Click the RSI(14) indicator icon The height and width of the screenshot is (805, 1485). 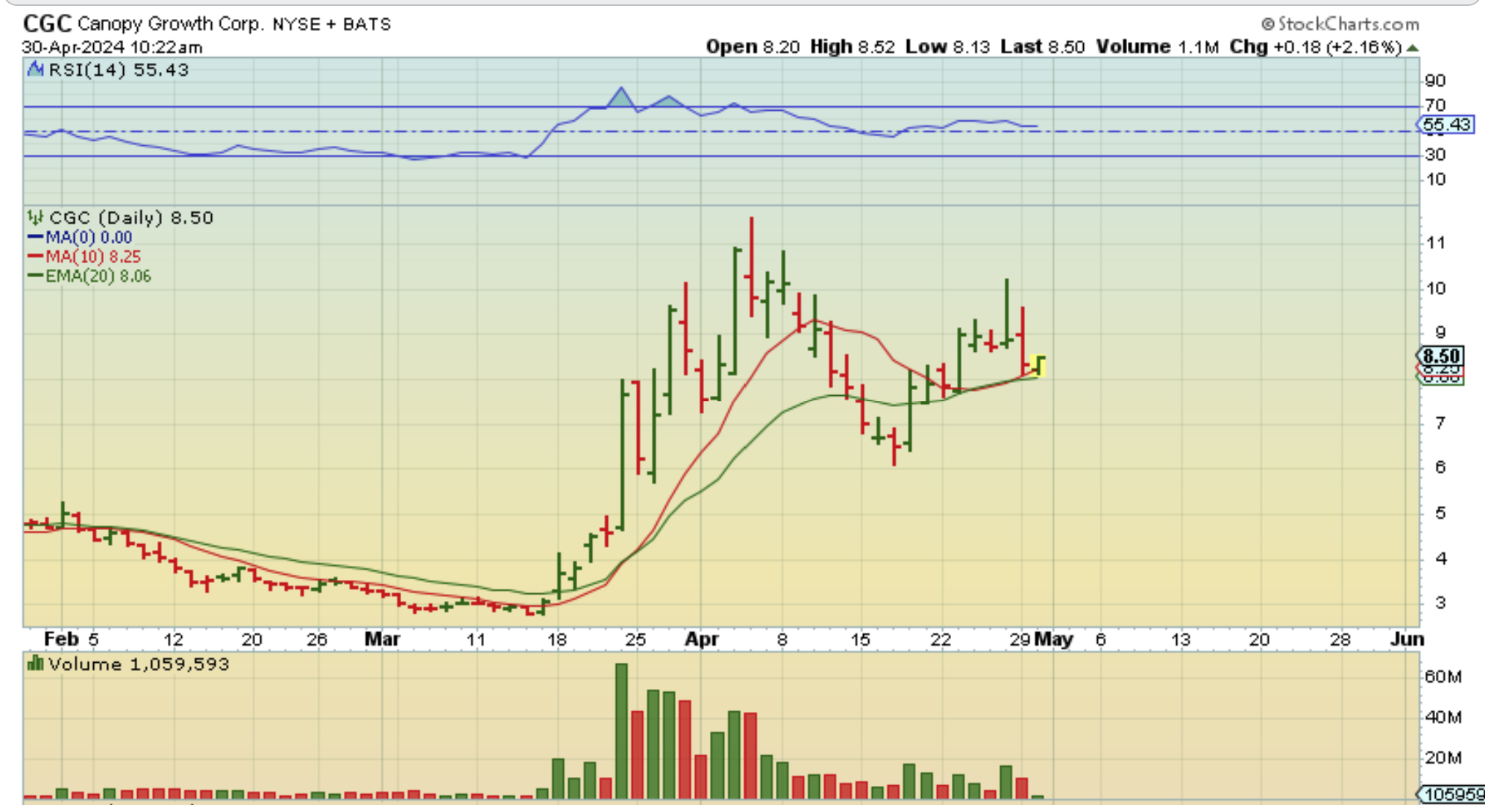(x=34, y=70)
